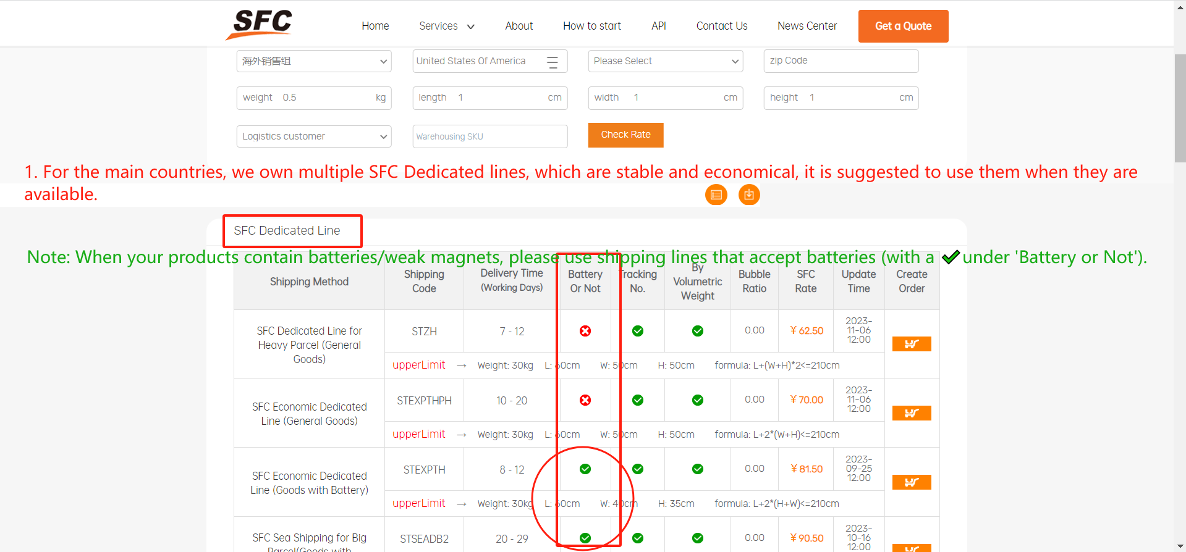The width and height of the screenshot is (1186, 552).
Task: Open the About page
Action: tap(519, 26)
